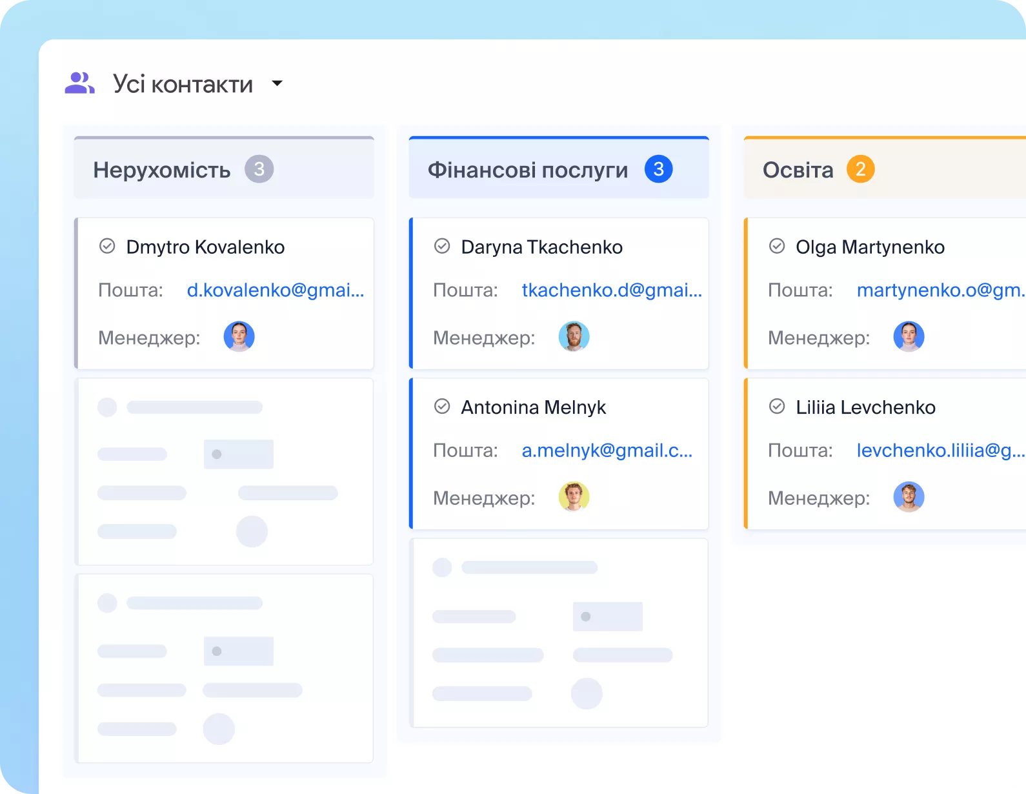
Task: Toggle check circle for Olga Martynenko
Action: click(x=777, y=246)
